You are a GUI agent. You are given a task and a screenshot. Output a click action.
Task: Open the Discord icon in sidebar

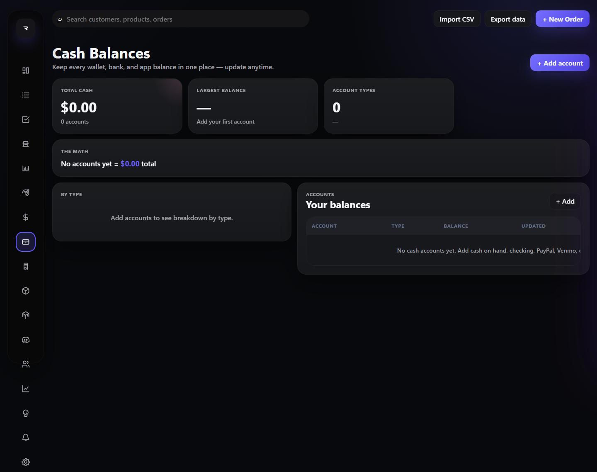[26, 340]
